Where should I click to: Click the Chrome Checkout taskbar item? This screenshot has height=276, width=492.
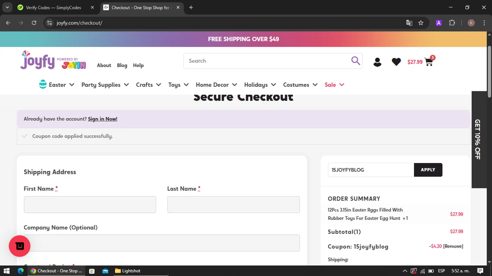(x=56, y=271)
